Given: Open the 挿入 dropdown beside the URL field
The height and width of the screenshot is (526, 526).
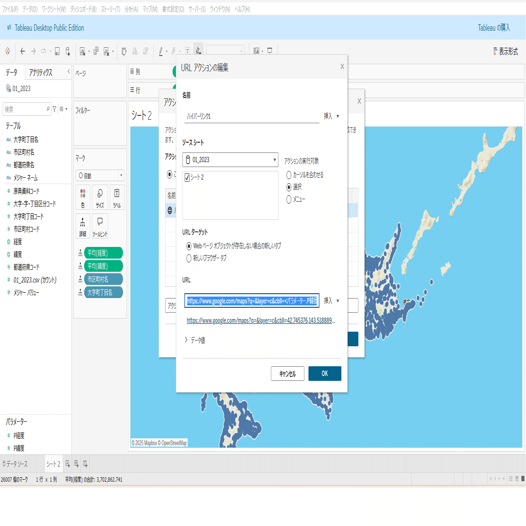Looking at the screenshot, I should [330, 301].
